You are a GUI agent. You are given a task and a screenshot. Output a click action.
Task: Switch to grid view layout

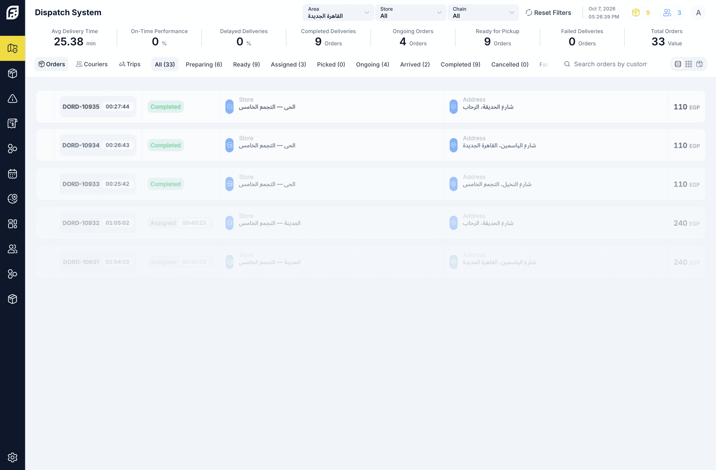(689, 64)
